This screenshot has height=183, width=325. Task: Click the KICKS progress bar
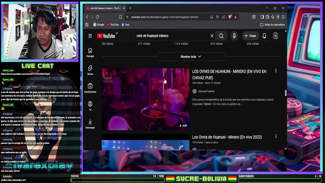click(x=118, y=180)
